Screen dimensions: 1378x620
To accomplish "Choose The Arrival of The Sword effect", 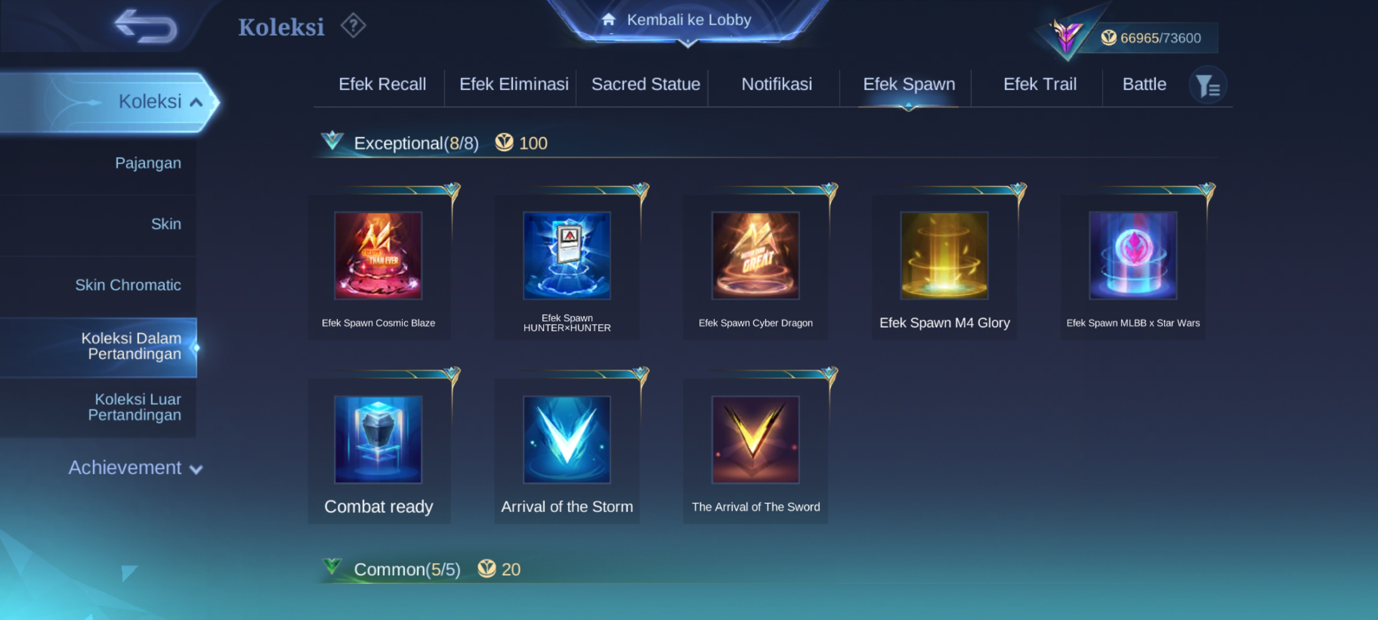I will pos(756,451).
